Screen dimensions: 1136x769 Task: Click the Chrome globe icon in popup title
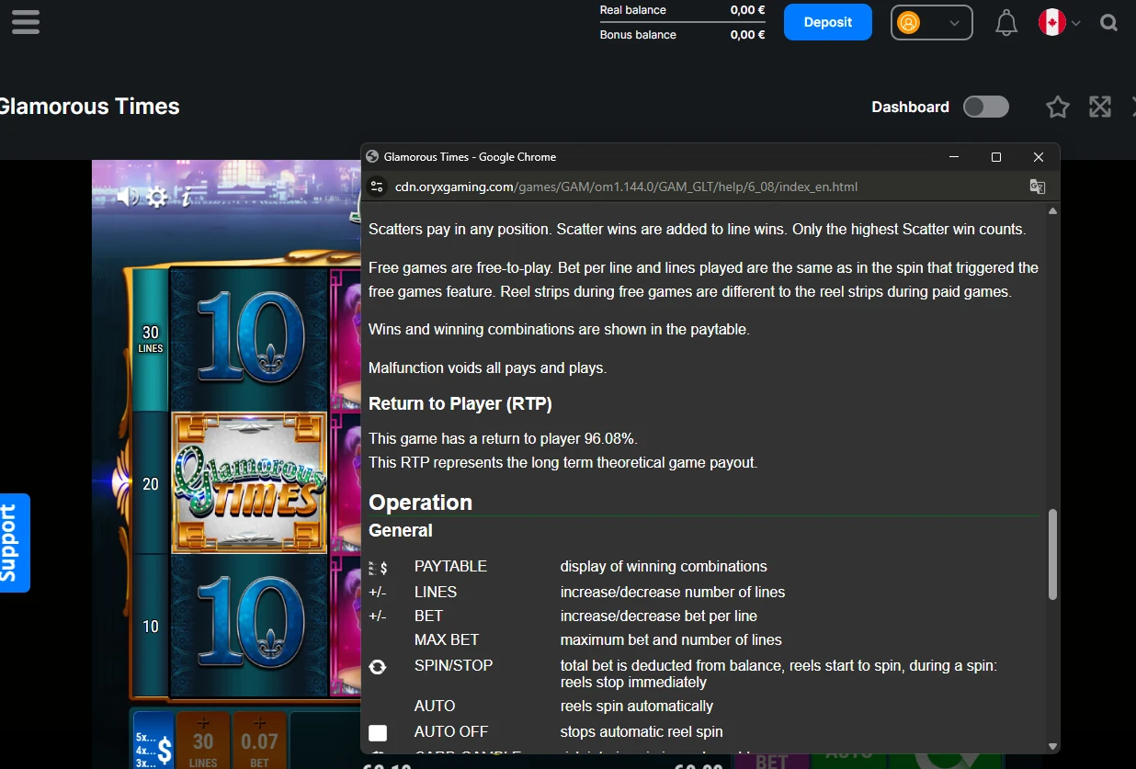[372, 157]
